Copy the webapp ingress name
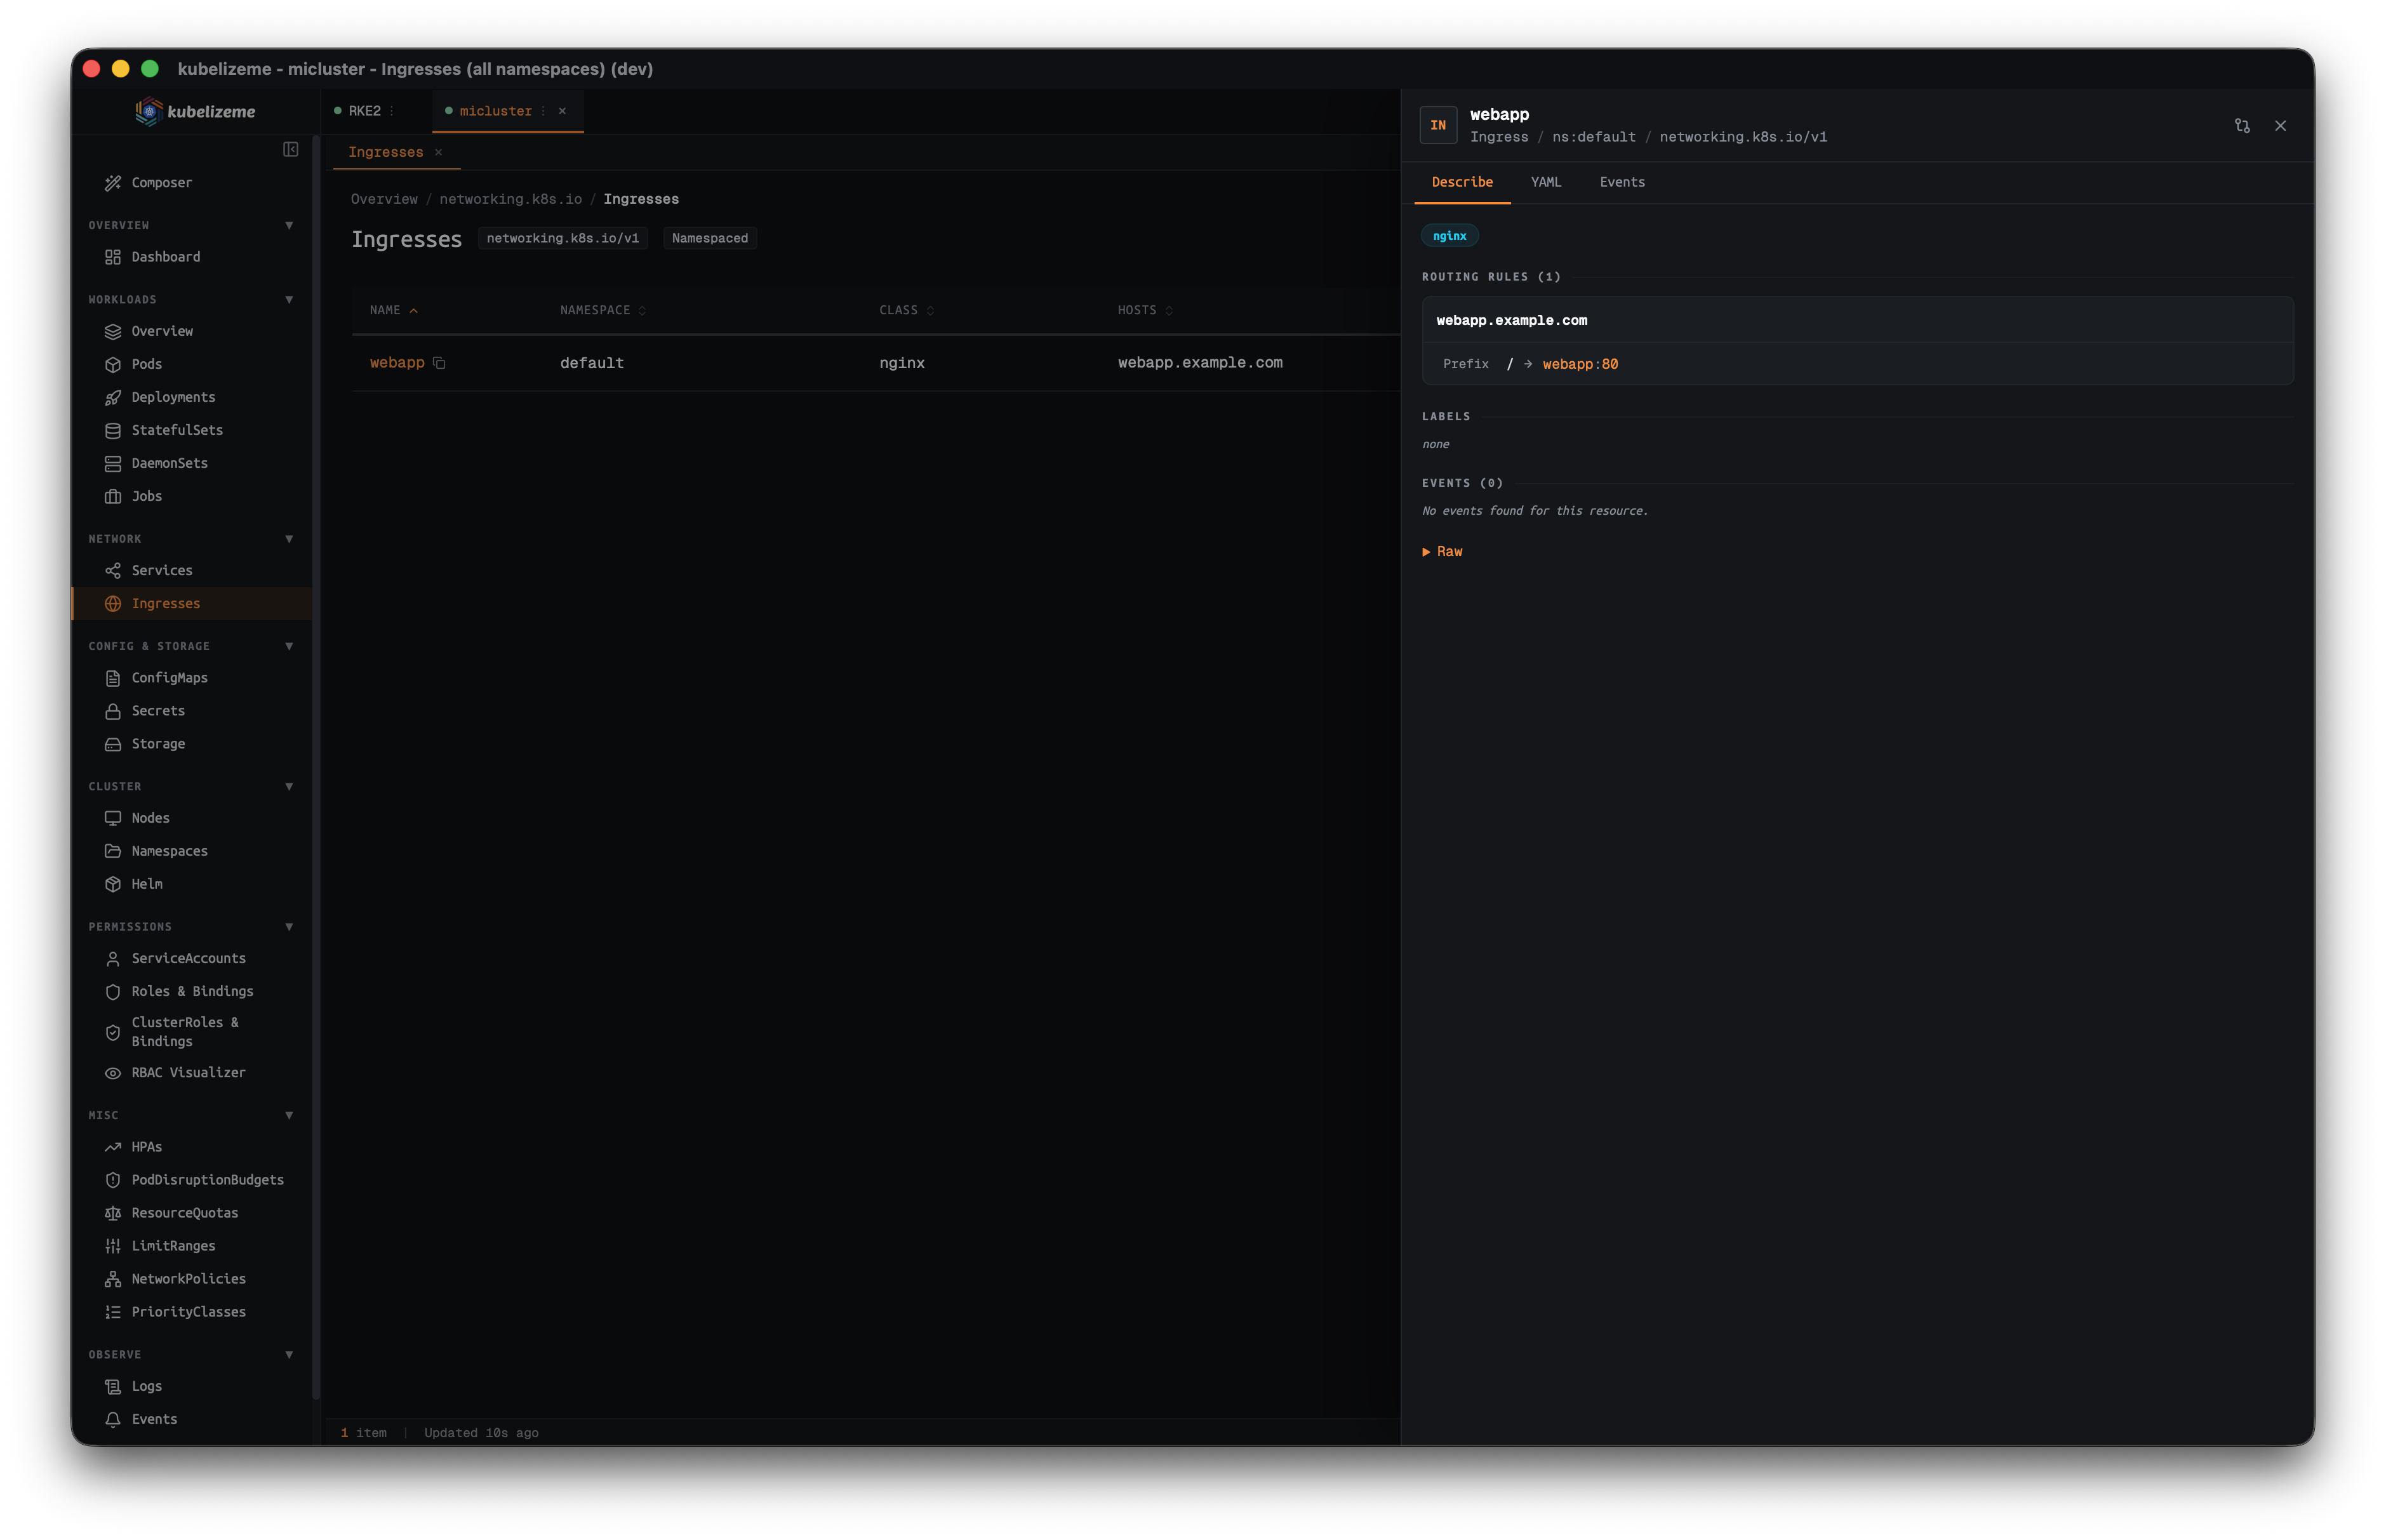Viewport: 2386px width, 1540px height. click(x=439, y=363)
